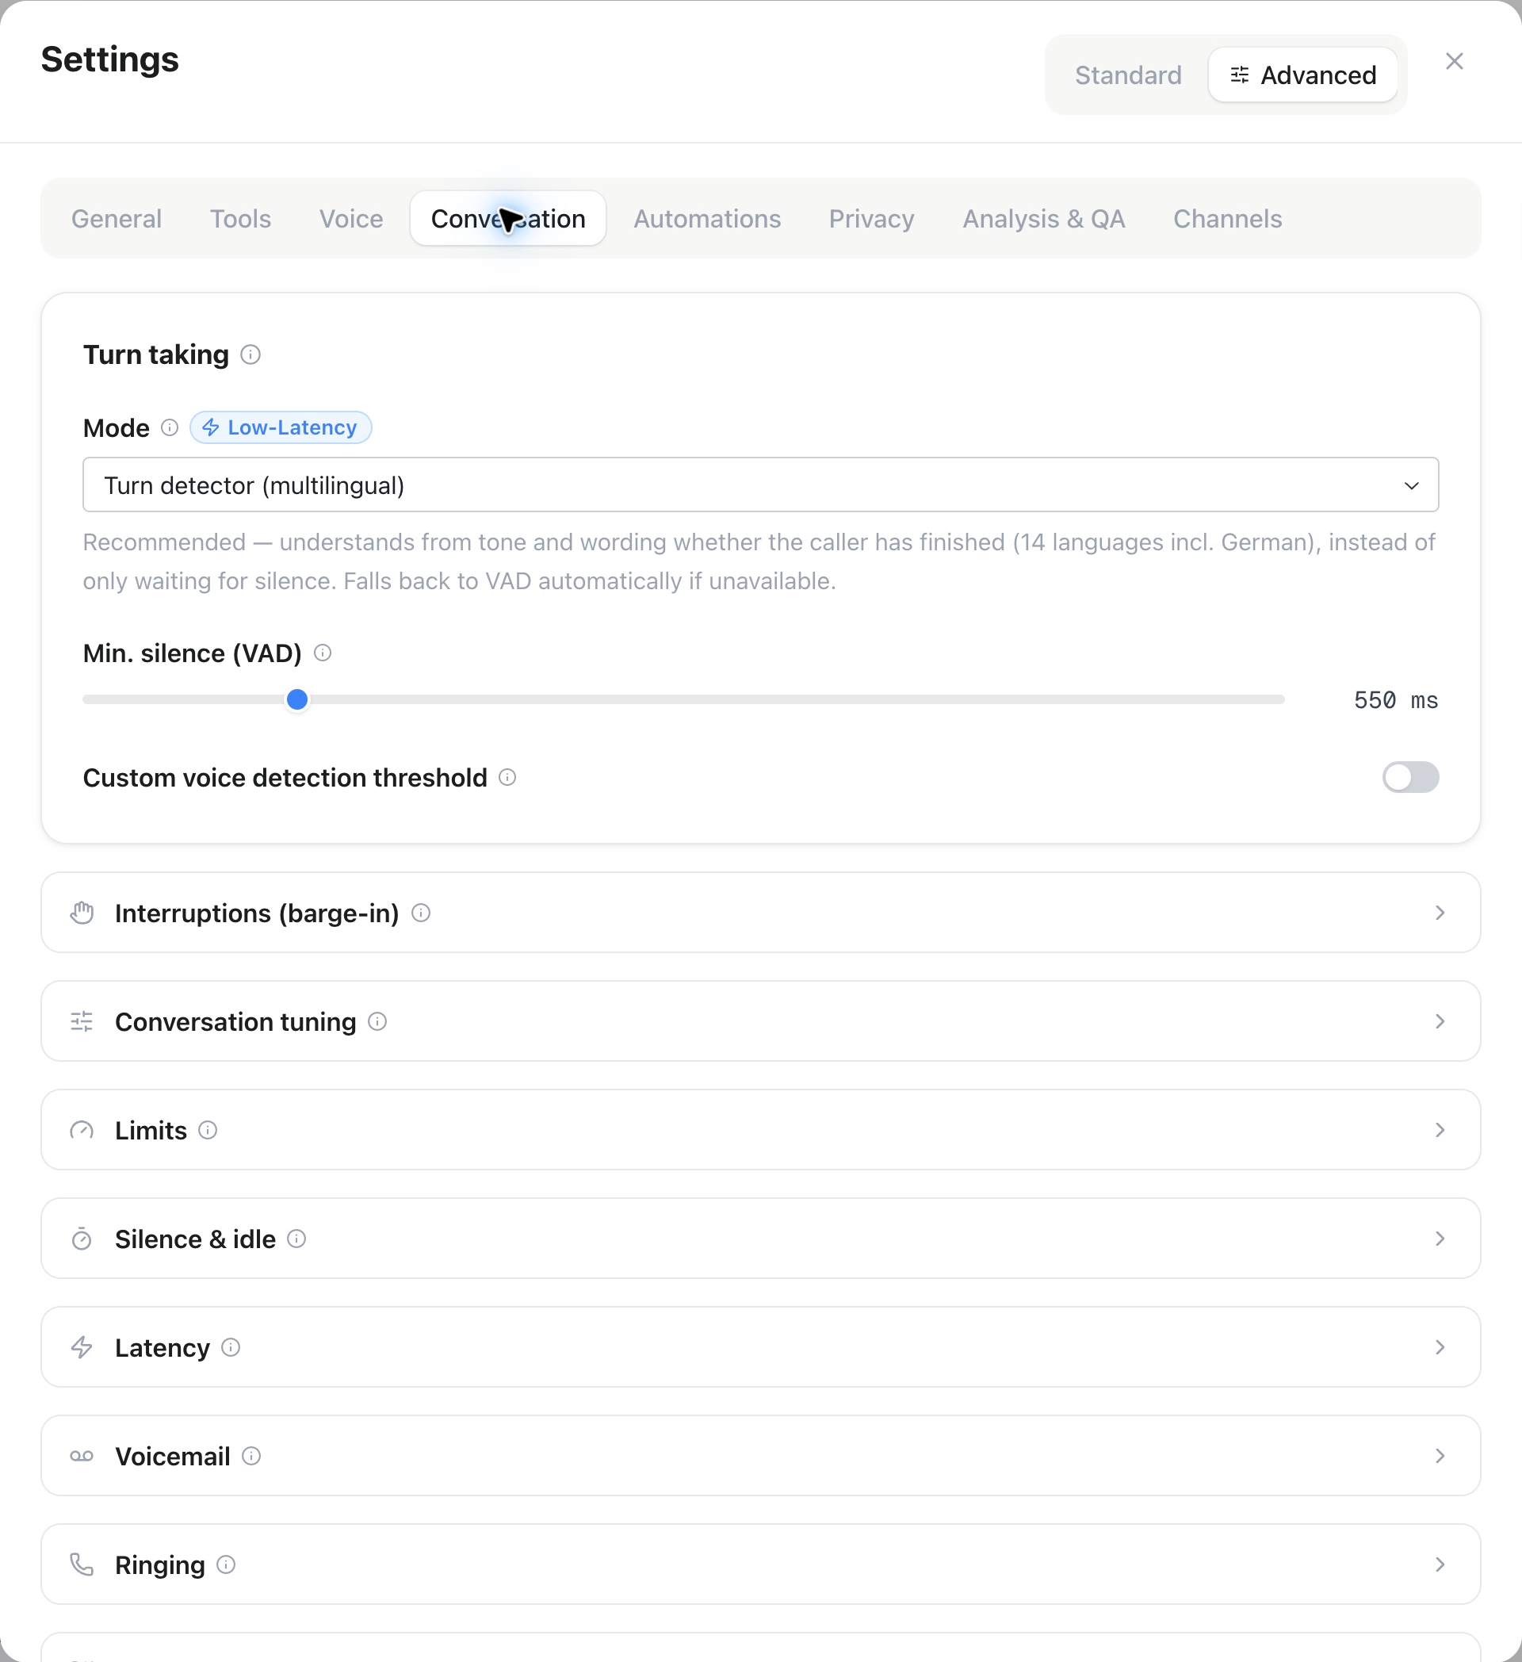Click the phone icon beside Ringing
Screen dimensions: 1522x1662
coord(82,1564)
